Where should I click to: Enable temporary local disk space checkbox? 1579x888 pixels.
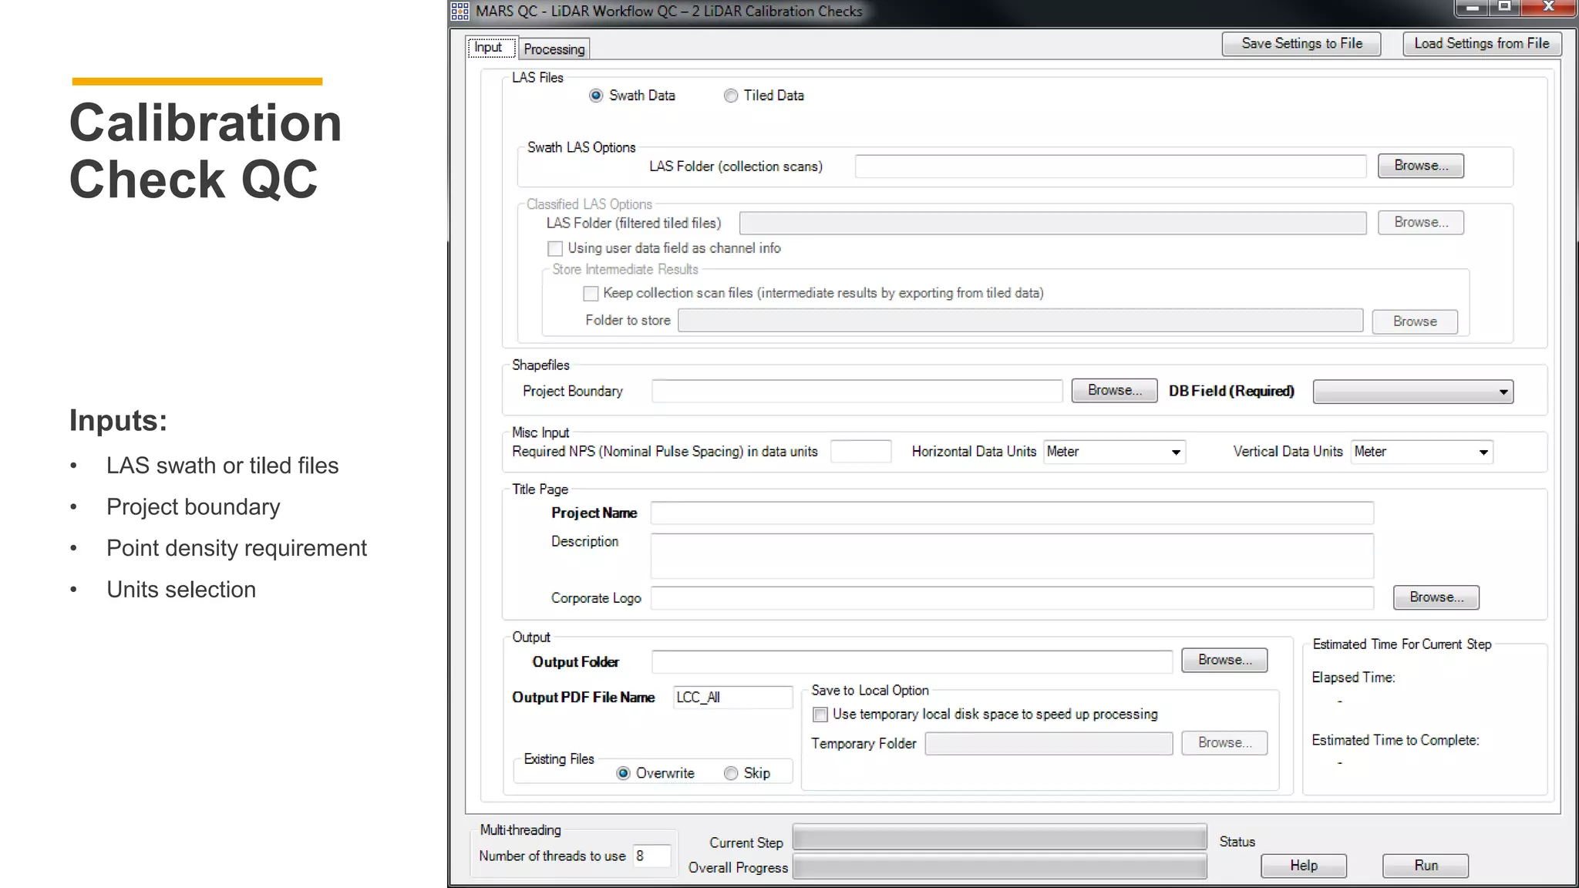click(820, 715)
